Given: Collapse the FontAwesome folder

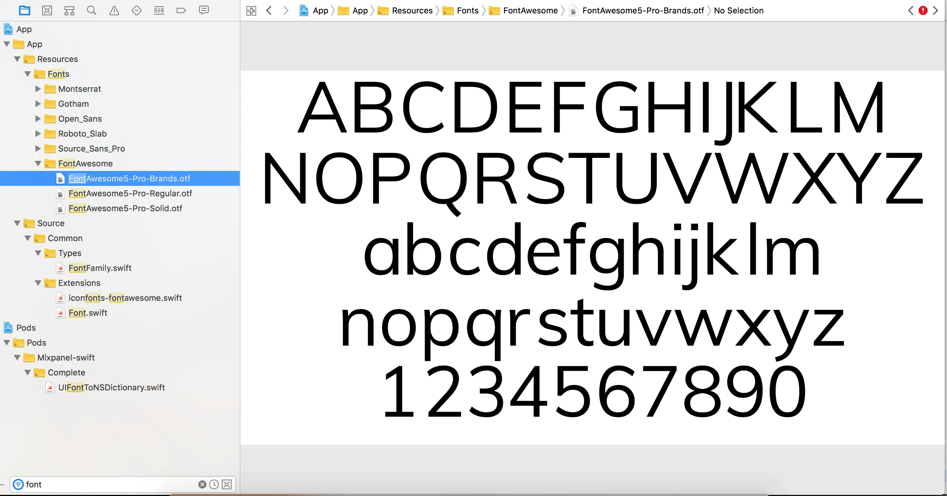Looking at the screenshot, I should point(38,163).
